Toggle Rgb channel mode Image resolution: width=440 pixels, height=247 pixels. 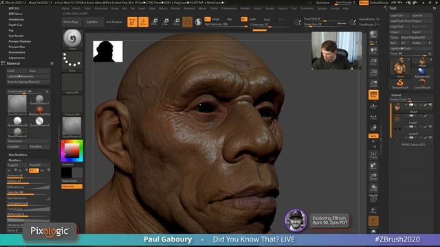click(229, 19)
